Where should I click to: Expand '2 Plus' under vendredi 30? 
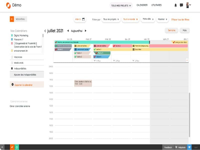coord(136,61)
